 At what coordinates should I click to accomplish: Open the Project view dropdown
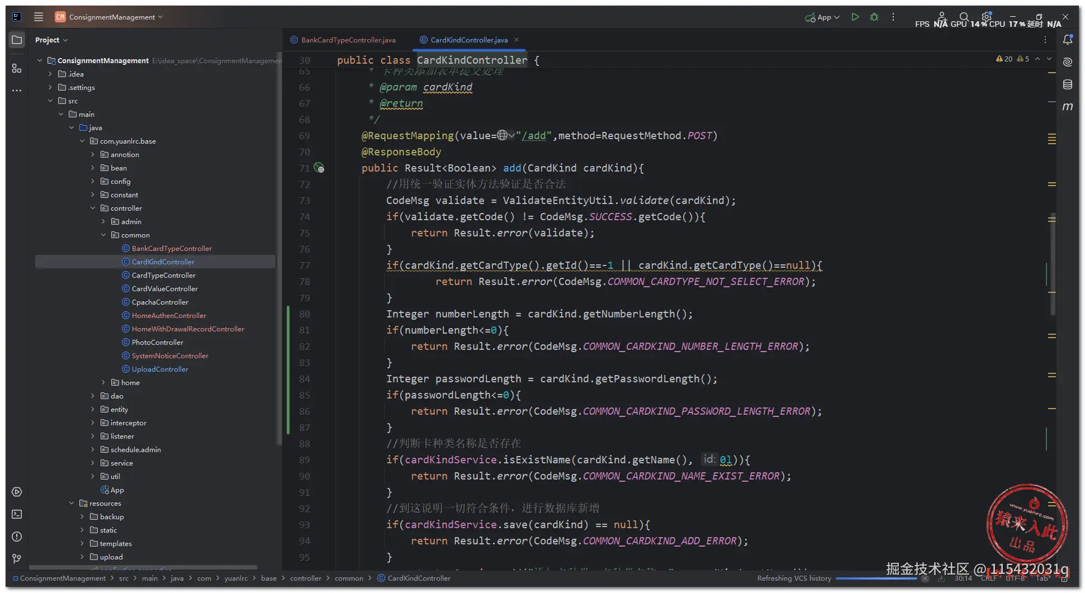tap(51, 40)
